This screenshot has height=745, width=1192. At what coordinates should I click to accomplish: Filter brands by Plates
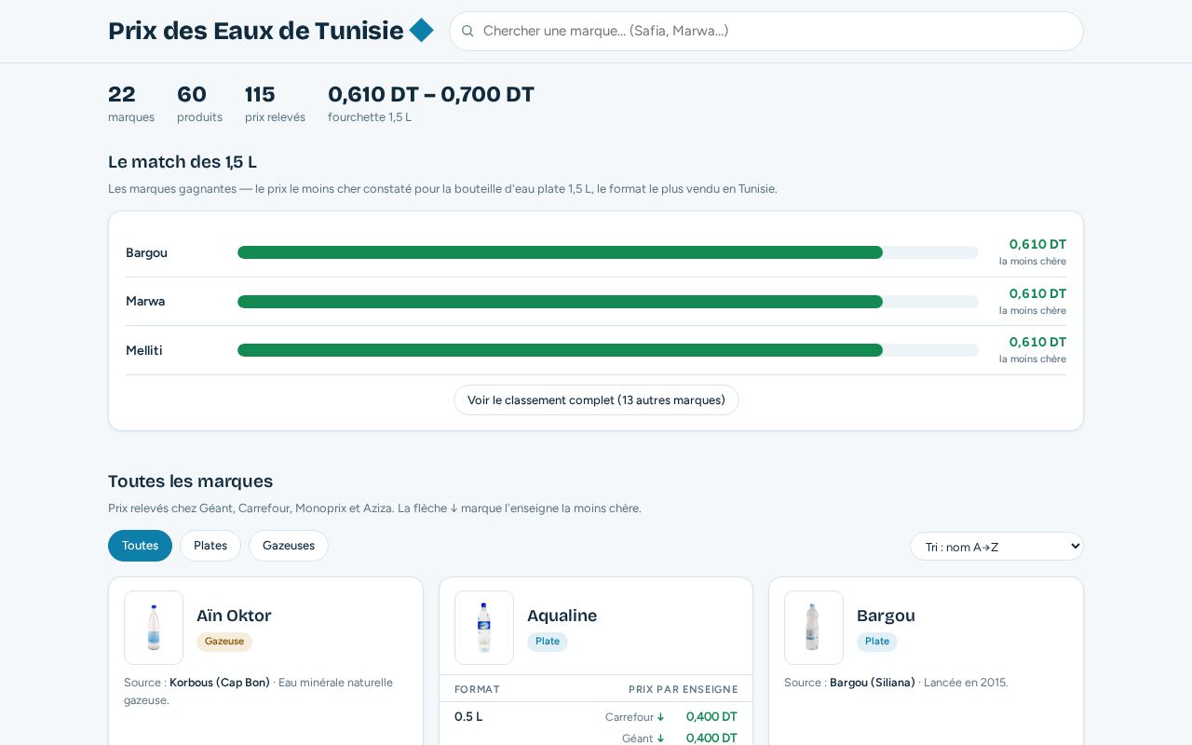[x=210, y=546]
